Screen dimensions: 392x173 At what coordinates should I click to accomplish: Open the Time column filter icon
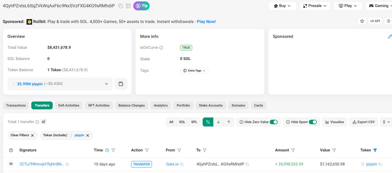point(113,150)
